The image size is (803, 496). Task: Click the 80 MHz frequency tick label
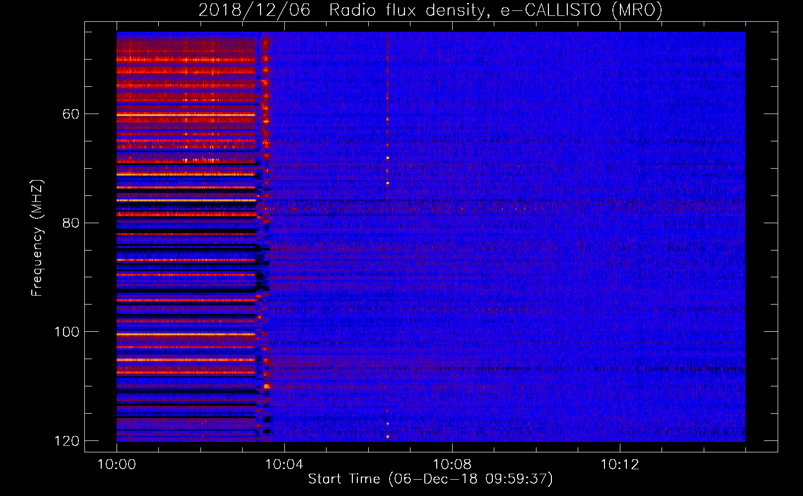coord(71,223)
